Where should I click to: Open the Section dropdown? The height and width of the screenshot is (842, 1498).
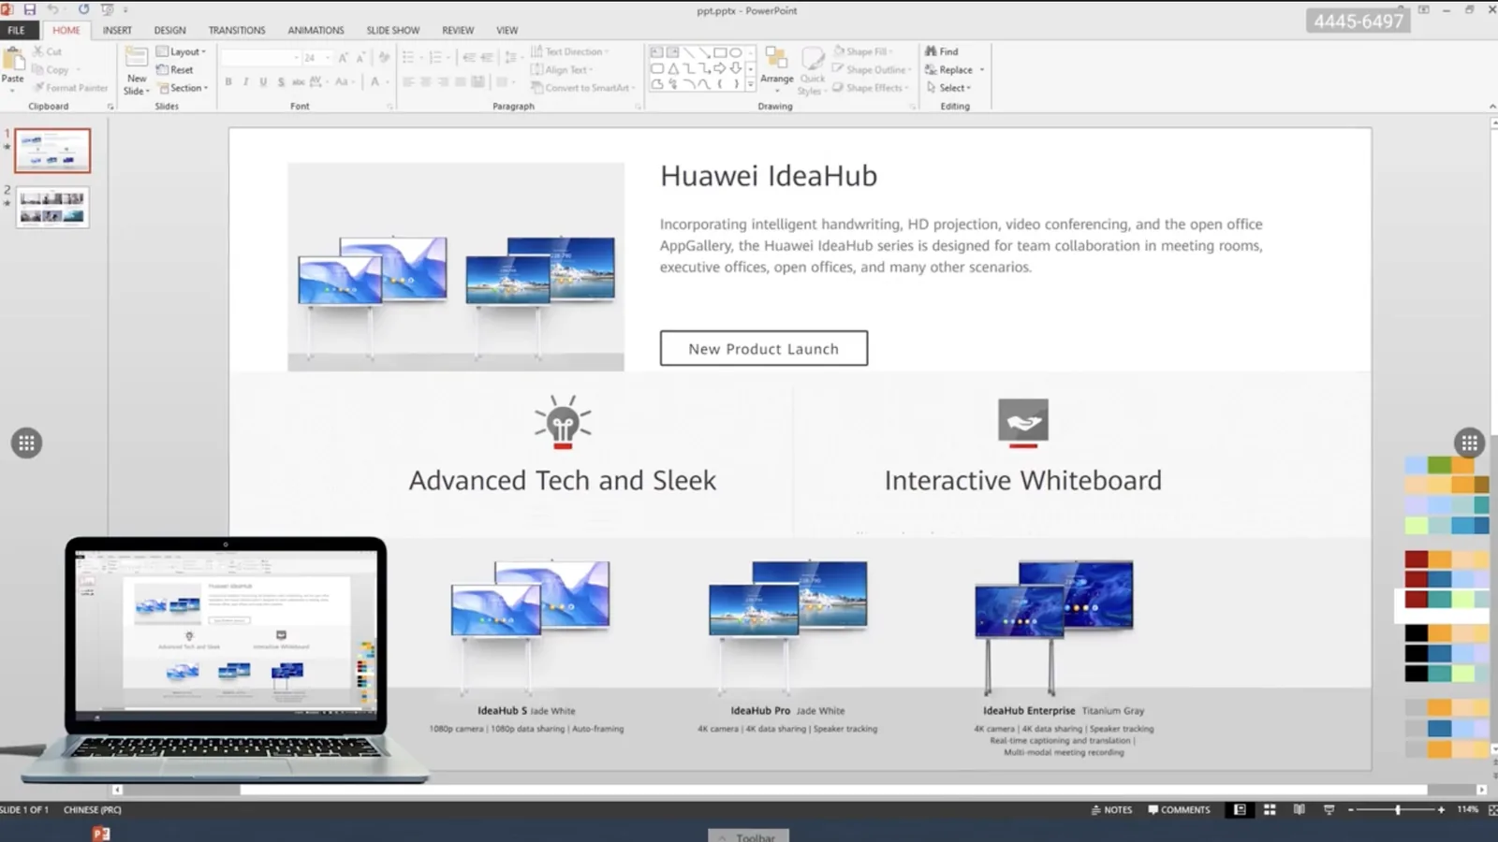click(x=183, y=87)
